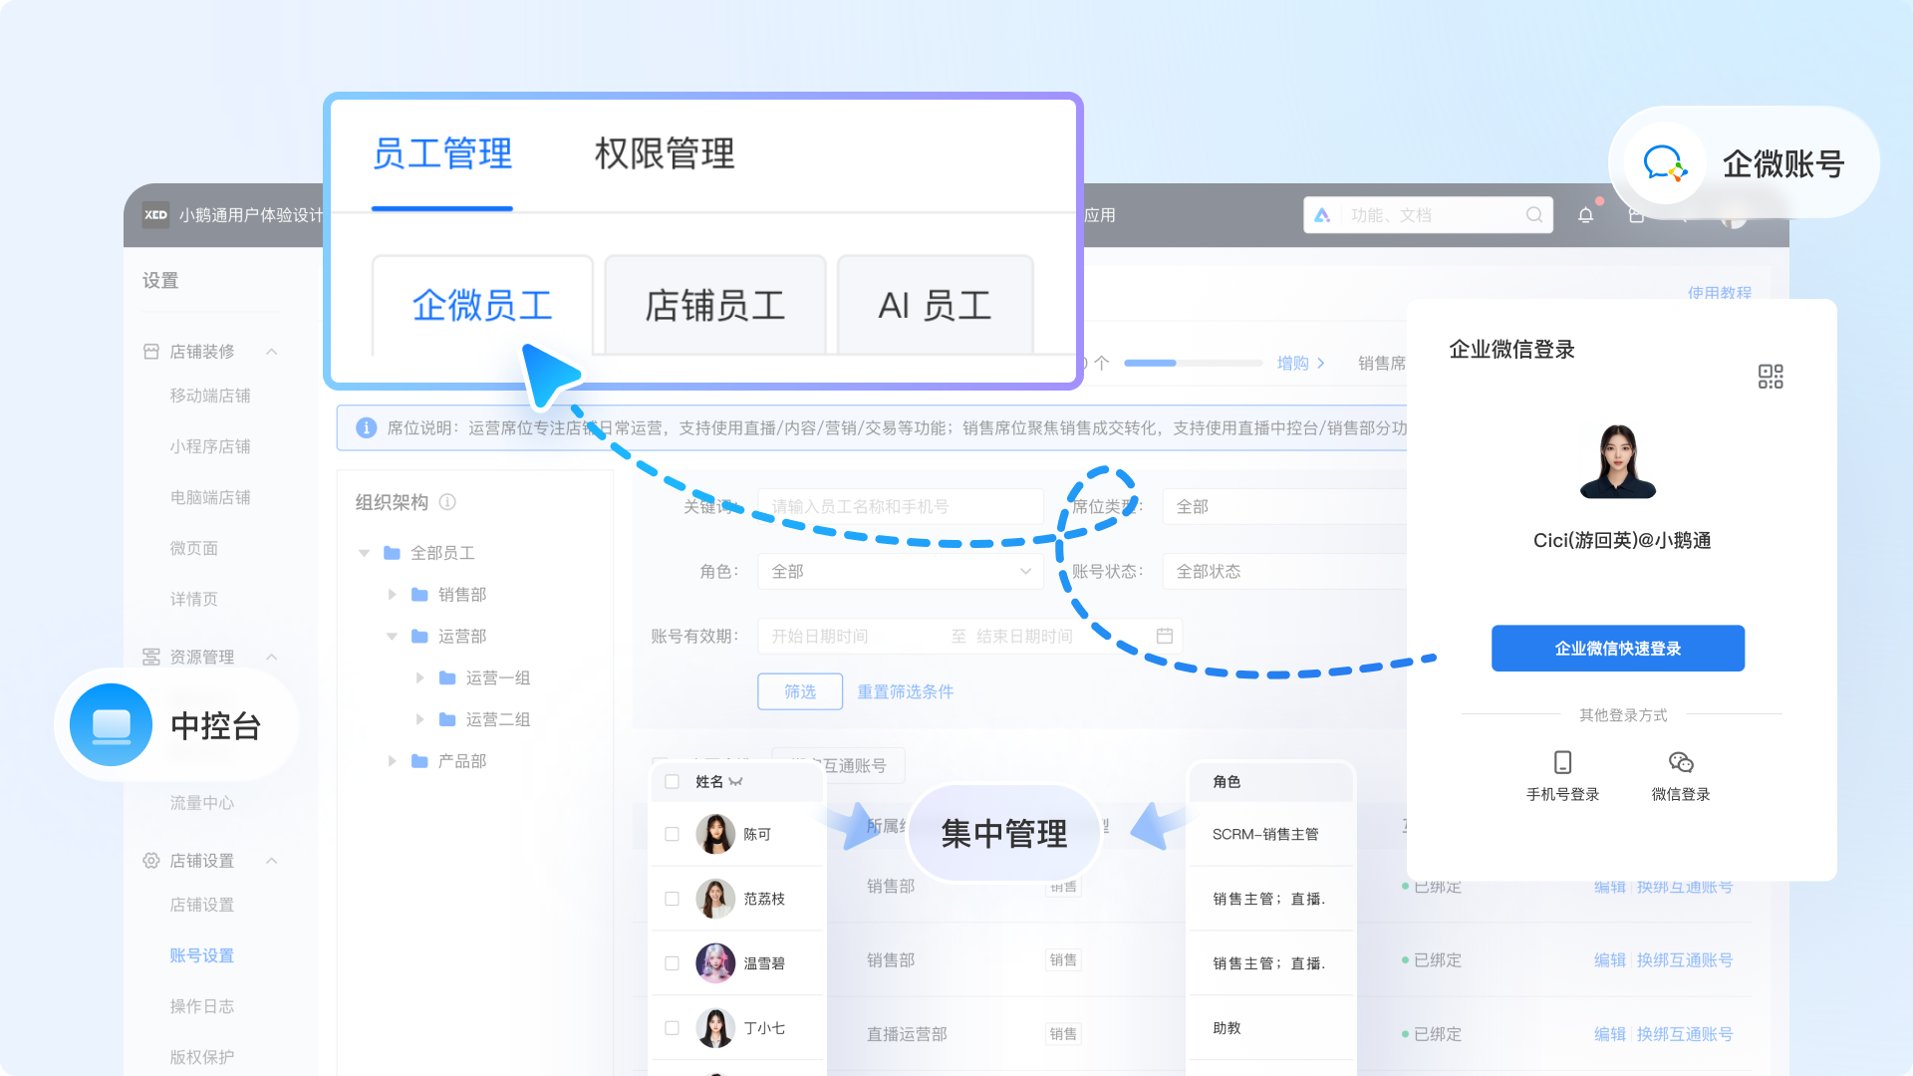Click 丁小七's avatar
The width and height of the screenshot is (1913, 1076).
pyautogui.click(x=715, y=1028)
